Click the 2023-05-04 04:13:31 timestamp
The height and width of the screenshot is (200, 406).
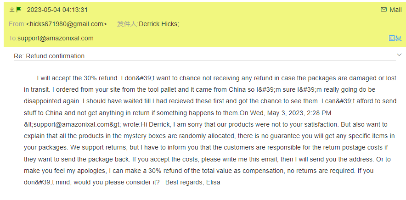tap(57, 10)
